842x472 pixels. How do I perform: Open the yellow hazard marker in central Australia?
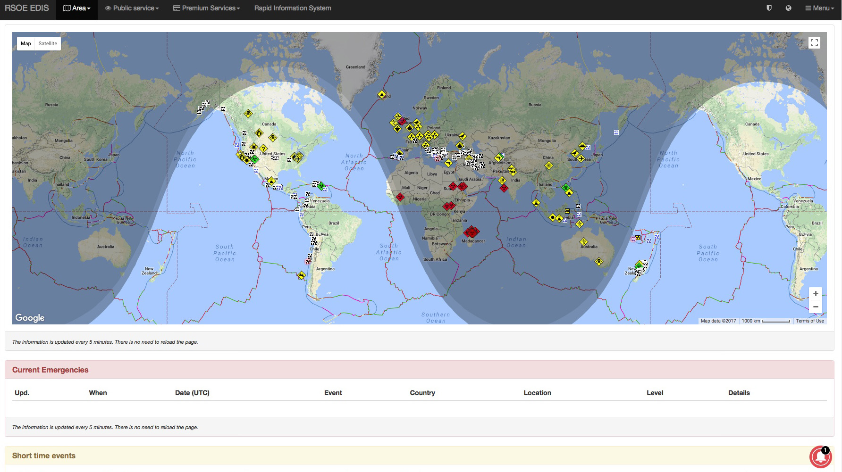pos(584,242)
